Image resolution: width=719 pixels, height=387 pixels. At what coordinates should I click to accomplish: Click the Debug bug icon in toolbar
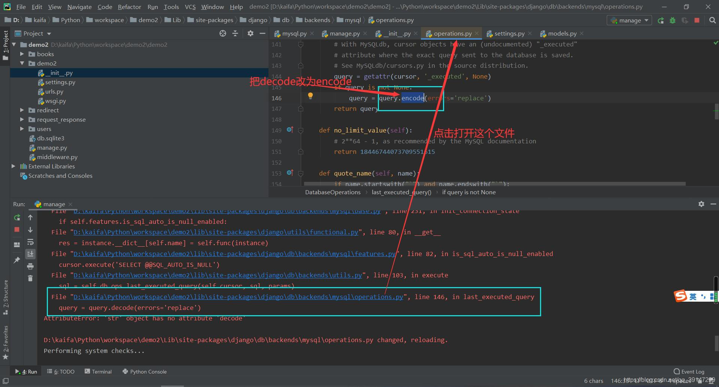(673, 20)
